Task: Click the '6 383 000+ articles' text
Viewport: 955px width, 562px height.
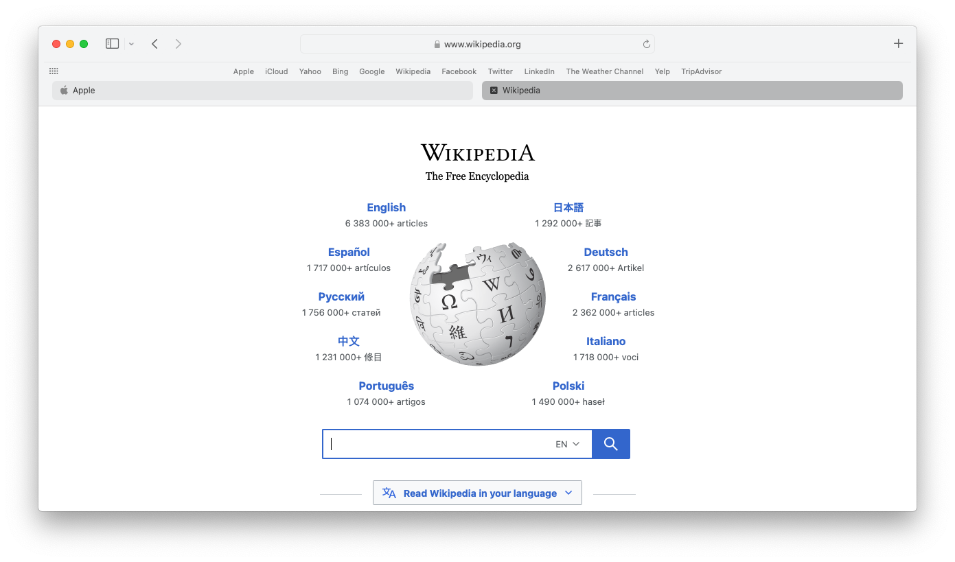Action: click(387, 223)
